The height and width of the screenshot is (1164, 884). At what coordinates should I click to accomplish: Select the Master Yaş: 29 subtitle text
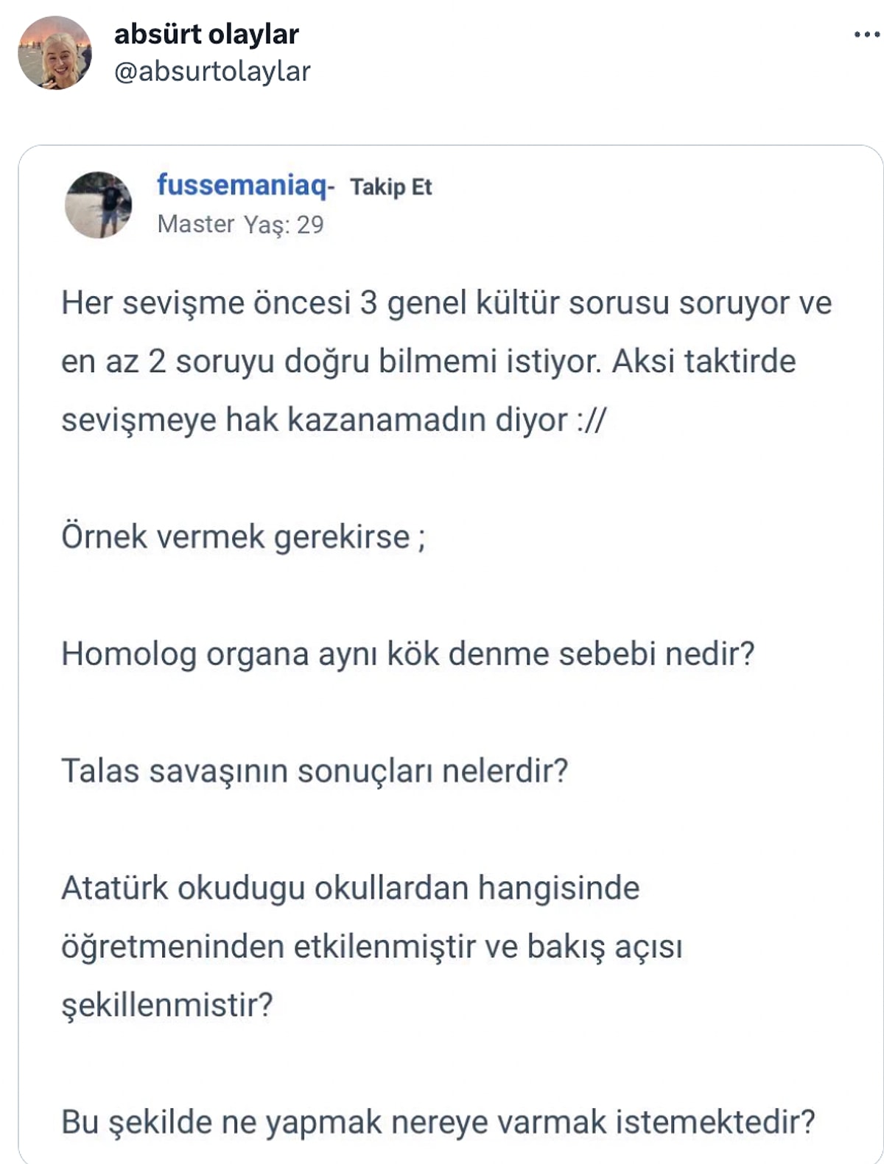(x=239, y=225)
